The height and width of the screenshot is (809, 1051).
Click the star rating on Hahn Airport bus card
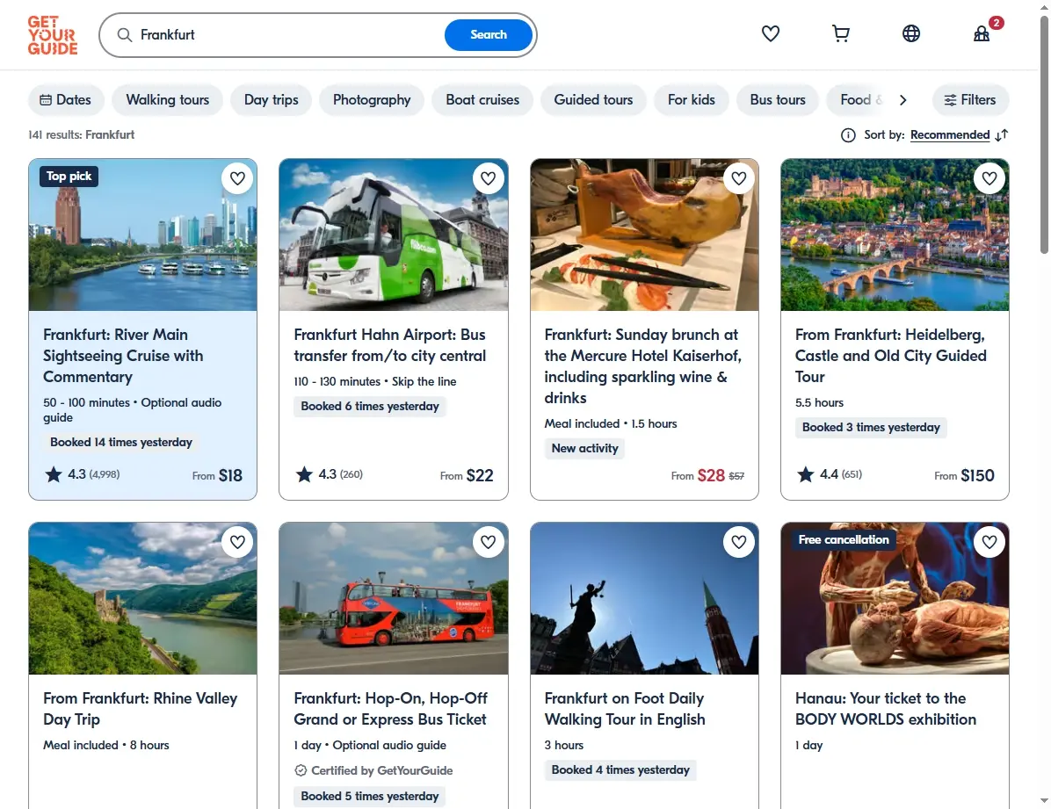pyautogui.click(x=330, y=474)
